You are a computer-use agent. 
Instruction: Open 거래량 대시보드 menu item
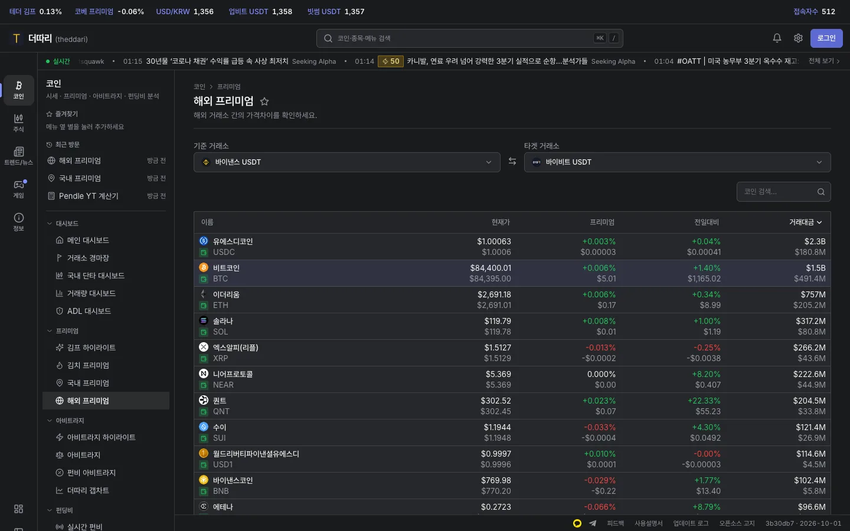click(x=106, y=293)
